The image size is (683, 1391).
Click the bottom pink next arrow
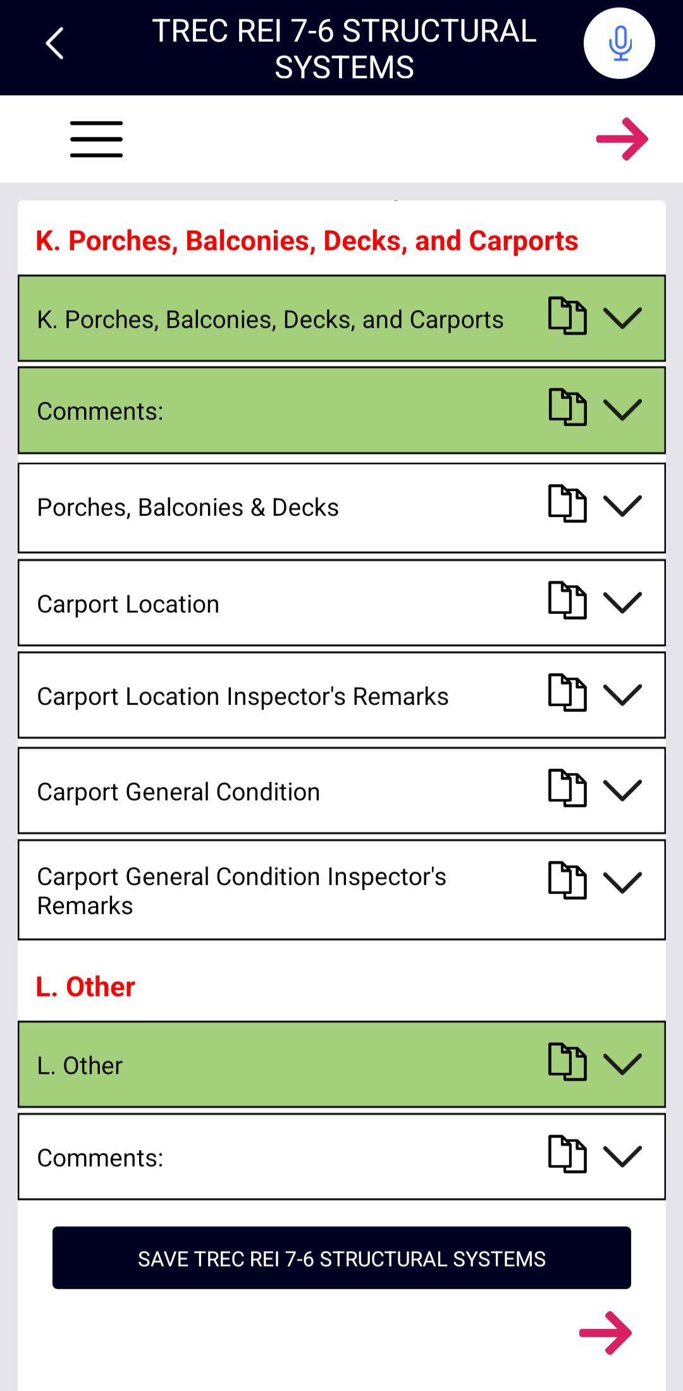point(605,1333)
